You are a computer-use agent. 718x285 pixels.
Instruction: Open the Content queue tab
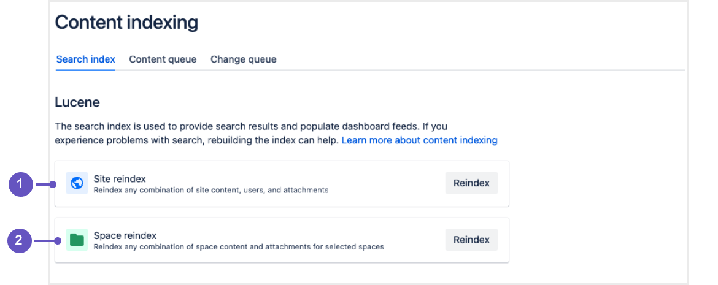[x=163, y=59]
